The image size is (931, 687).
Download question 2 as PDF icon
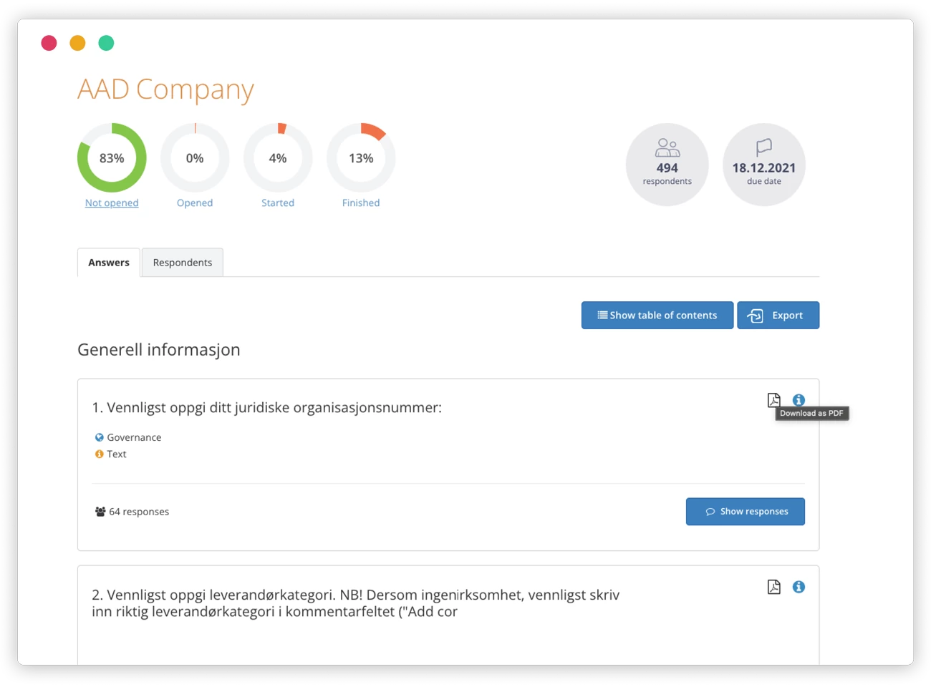773,587
